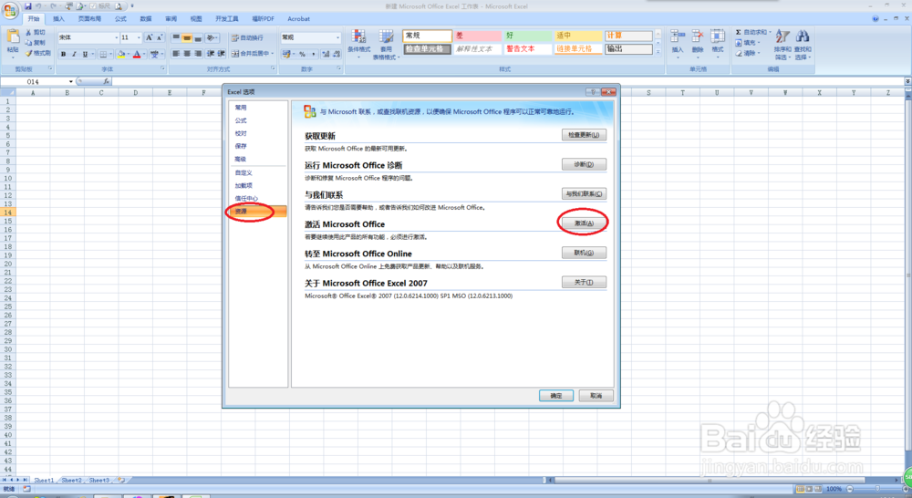Click the Redo arrow in quick access toolbar
The height and width of the screenshot is (498, 912).
pos(53,6)
